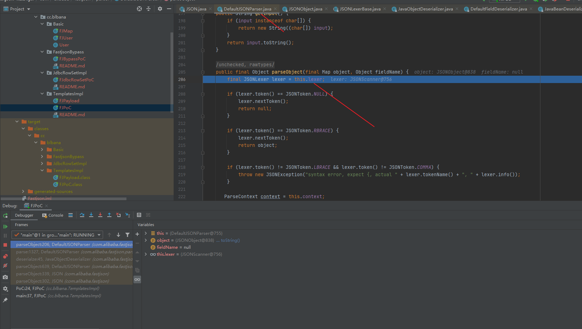
Task: Filter frames from libraries
Action: [x=128, y=235]
